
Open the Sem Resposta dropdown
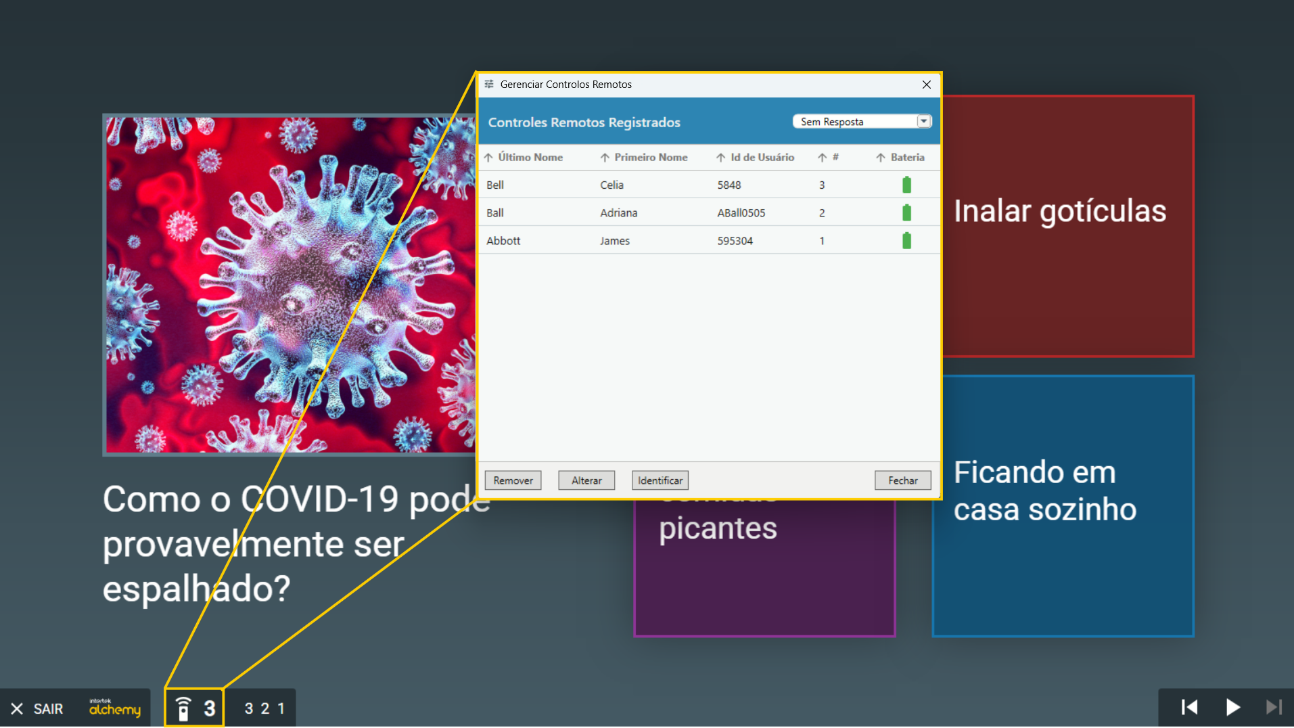[x=923, y=122]
